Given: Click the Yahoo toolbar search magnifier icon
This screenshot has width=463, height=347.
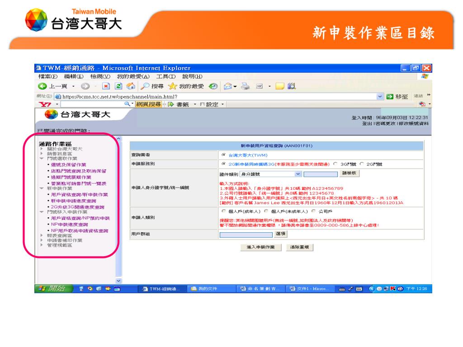Looking at the screenshot, I should [127, 104].
